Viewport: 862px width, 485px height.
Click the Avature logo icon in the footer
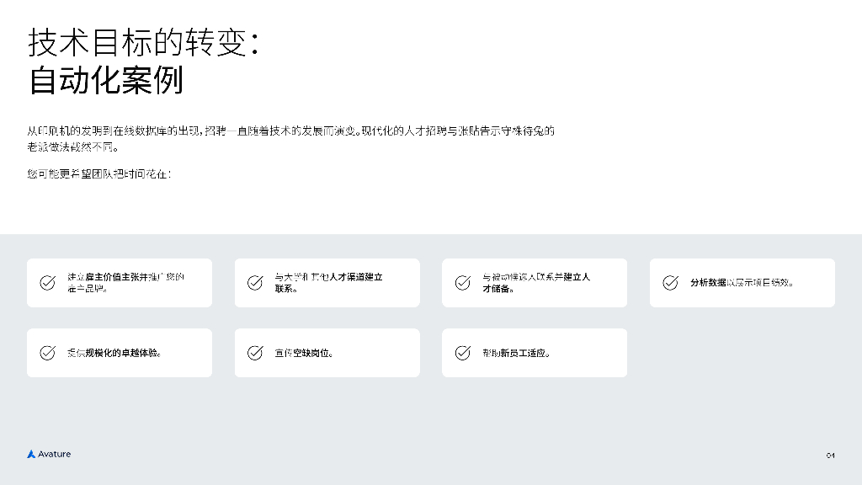click(x=31, y=455)
